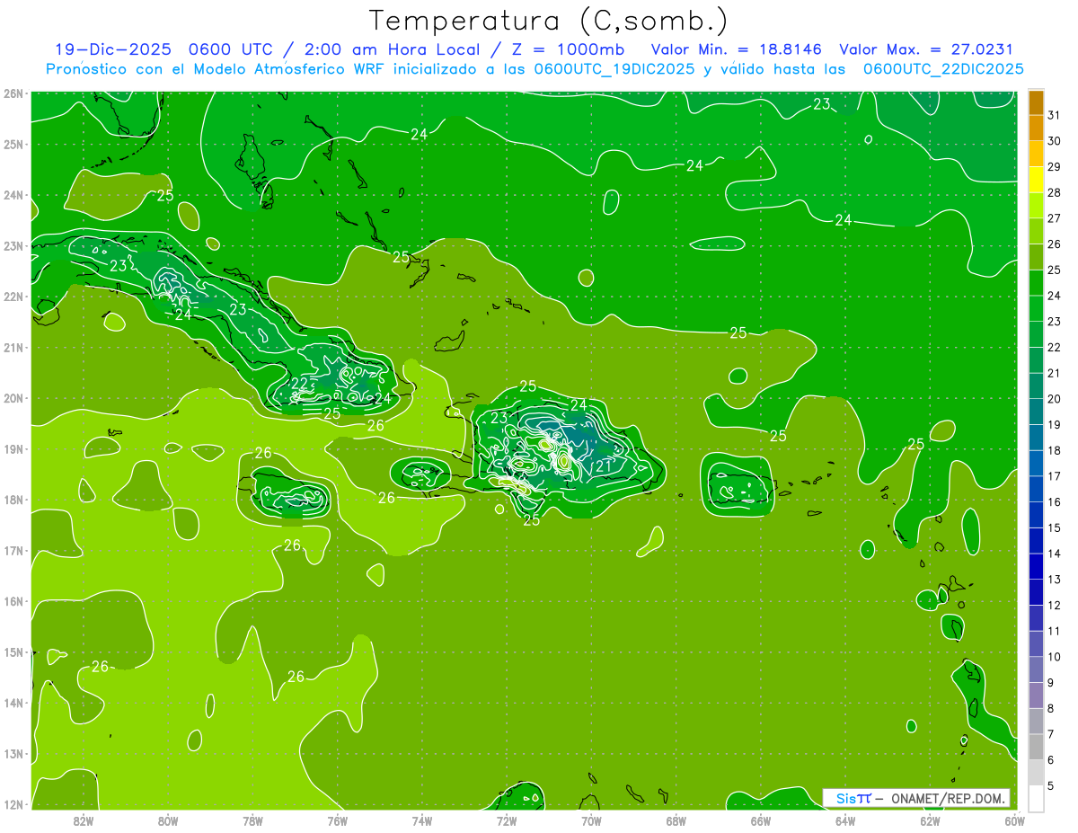Click the 78W longitude axis label
This screenshot has width=1078, height=833.
click(x=252, y=820)
